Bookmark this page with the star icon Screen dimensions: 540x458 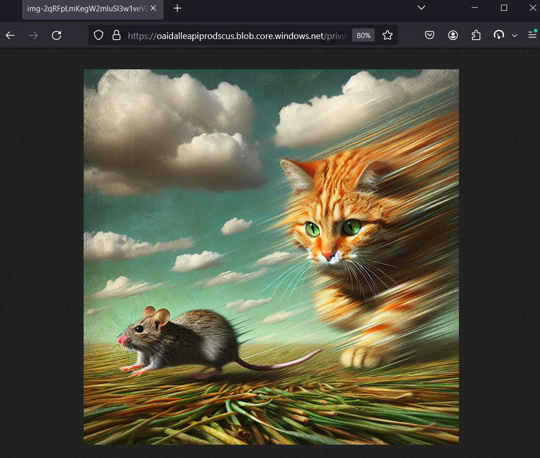pyautogui.click(x=388, y=35)
